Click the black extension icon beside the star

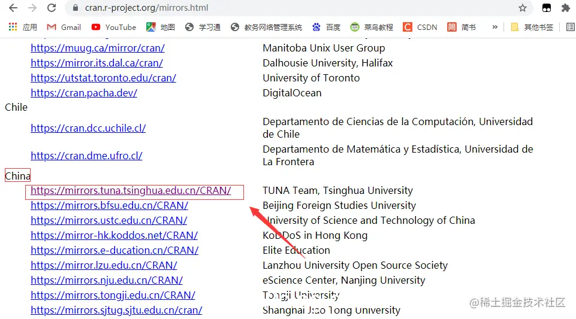(547, 8)
